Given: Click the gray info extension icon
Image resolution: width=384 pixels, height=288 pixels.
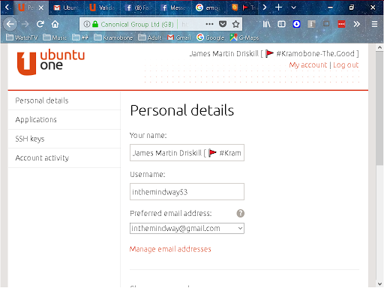Looking at the screenshot, I should 311,24.
